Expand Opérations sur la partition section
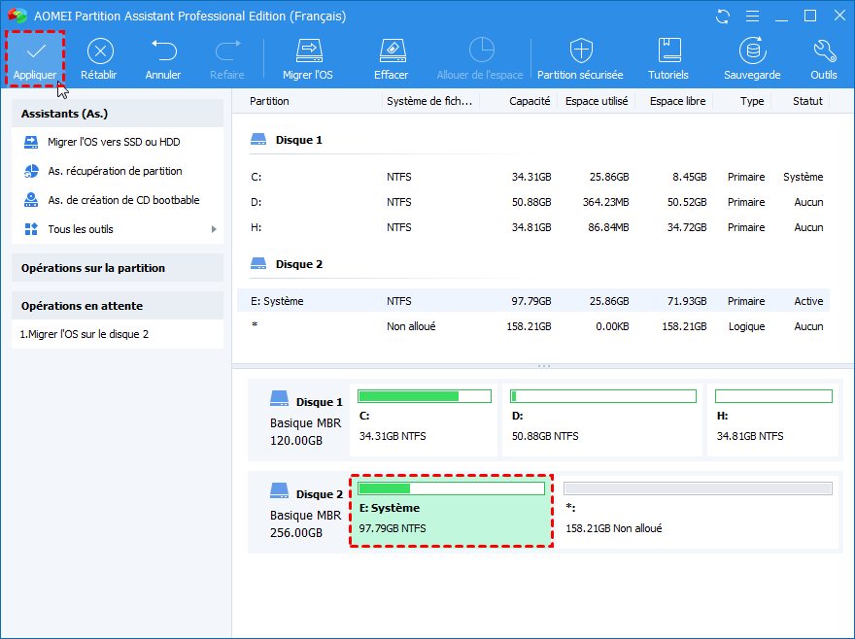855x639 pixels. (x=93, y=268)
